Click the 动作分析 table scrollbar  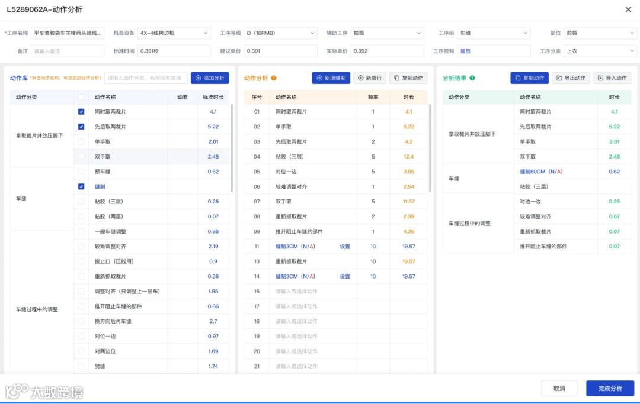(x=430, y=148)
